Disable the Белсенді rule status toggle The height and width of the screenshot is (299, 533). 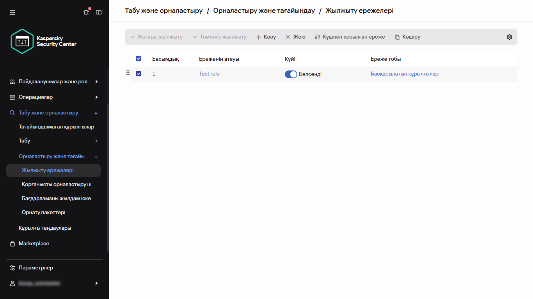(291, 74)
